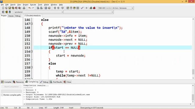Click the 'start = newnode;' code line
The height and width of the screenshot is (109, 195).
[71, 55]
